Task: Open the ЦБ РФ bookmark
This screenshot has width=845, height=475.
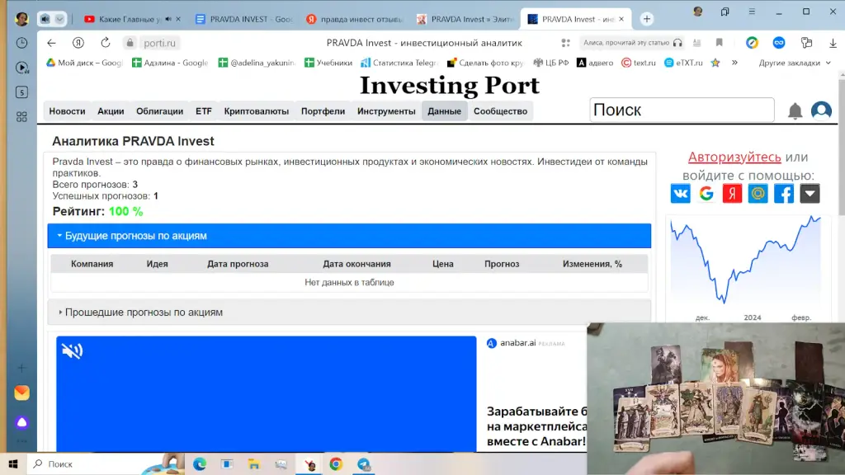Action: [x=550, y=63]
